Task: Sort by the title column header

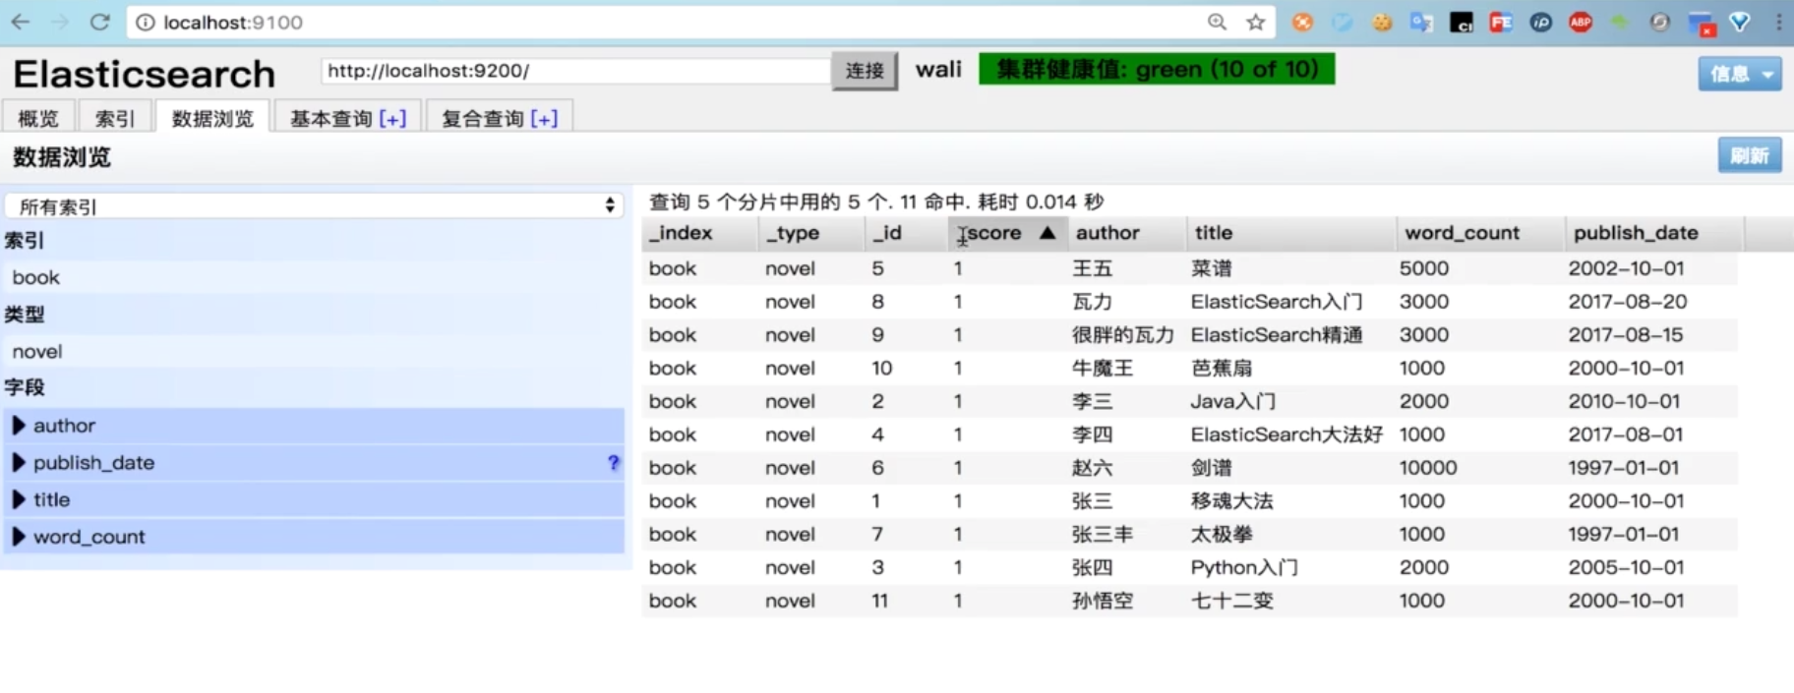Action: point(1290,233)
